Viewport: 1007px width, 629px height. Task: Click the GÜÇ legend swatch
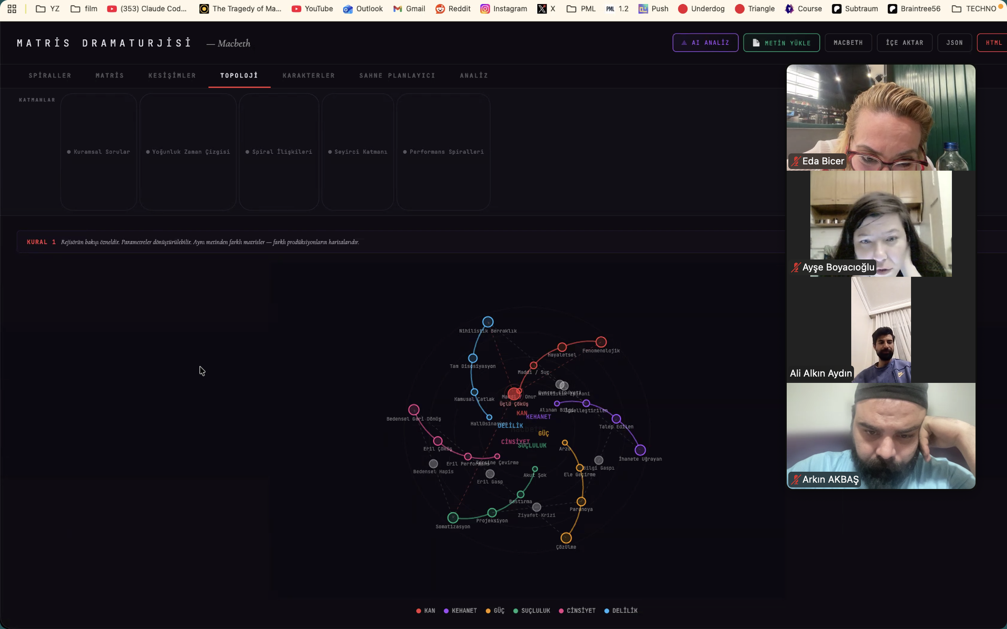(488, 611)
